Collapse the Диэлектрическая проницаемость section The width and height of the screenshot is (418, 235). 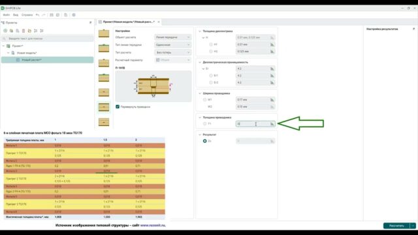pos(200,63)
